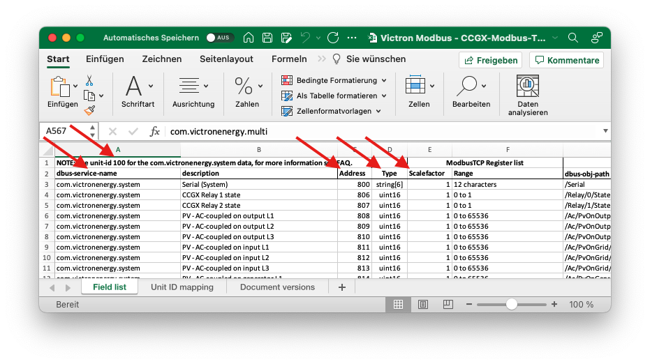The image size is (650, 364).
Task: Open the document title dropdown chevron
Action: (x=555, y=38)
